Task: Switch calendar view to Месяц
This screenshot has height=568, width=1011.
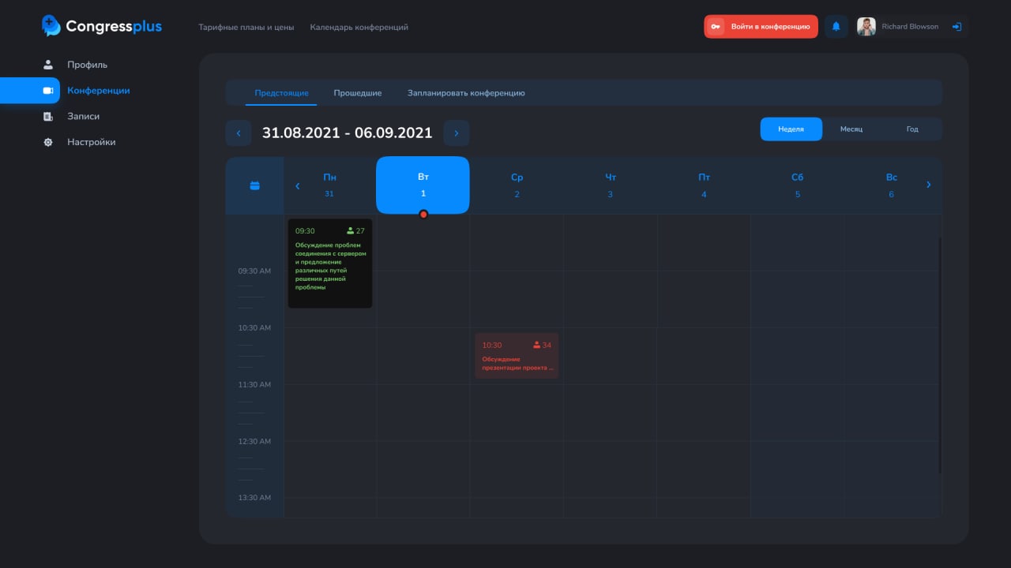Action: 851,129
